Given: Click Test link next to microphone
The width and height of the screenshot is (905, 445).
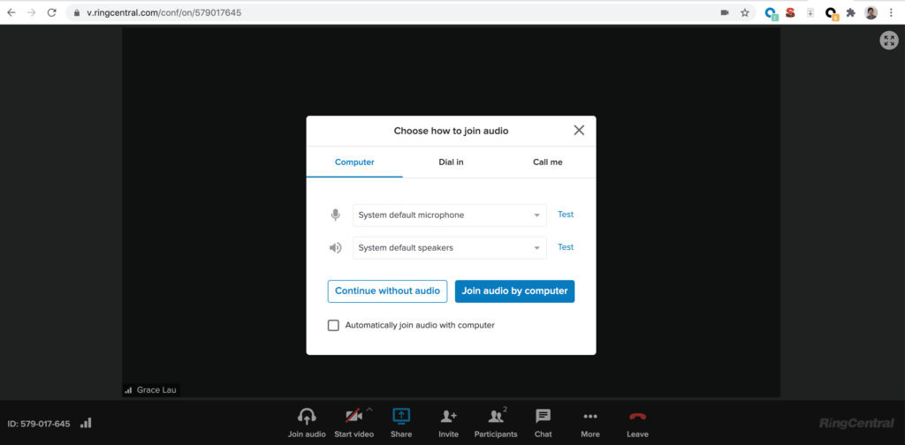Looking at the screenshot, I should click(x=566, y=215).
